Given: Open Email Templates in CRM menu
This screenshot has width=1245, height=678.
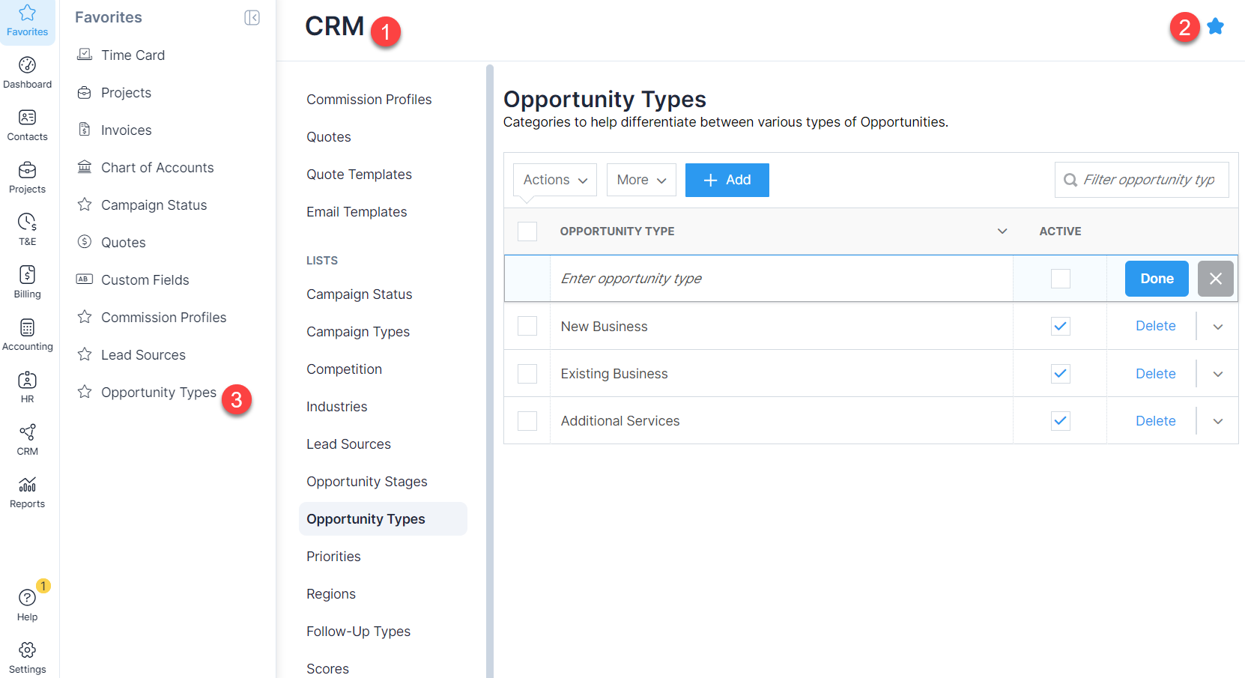Looking at the screenshot, I should [357, 212].
